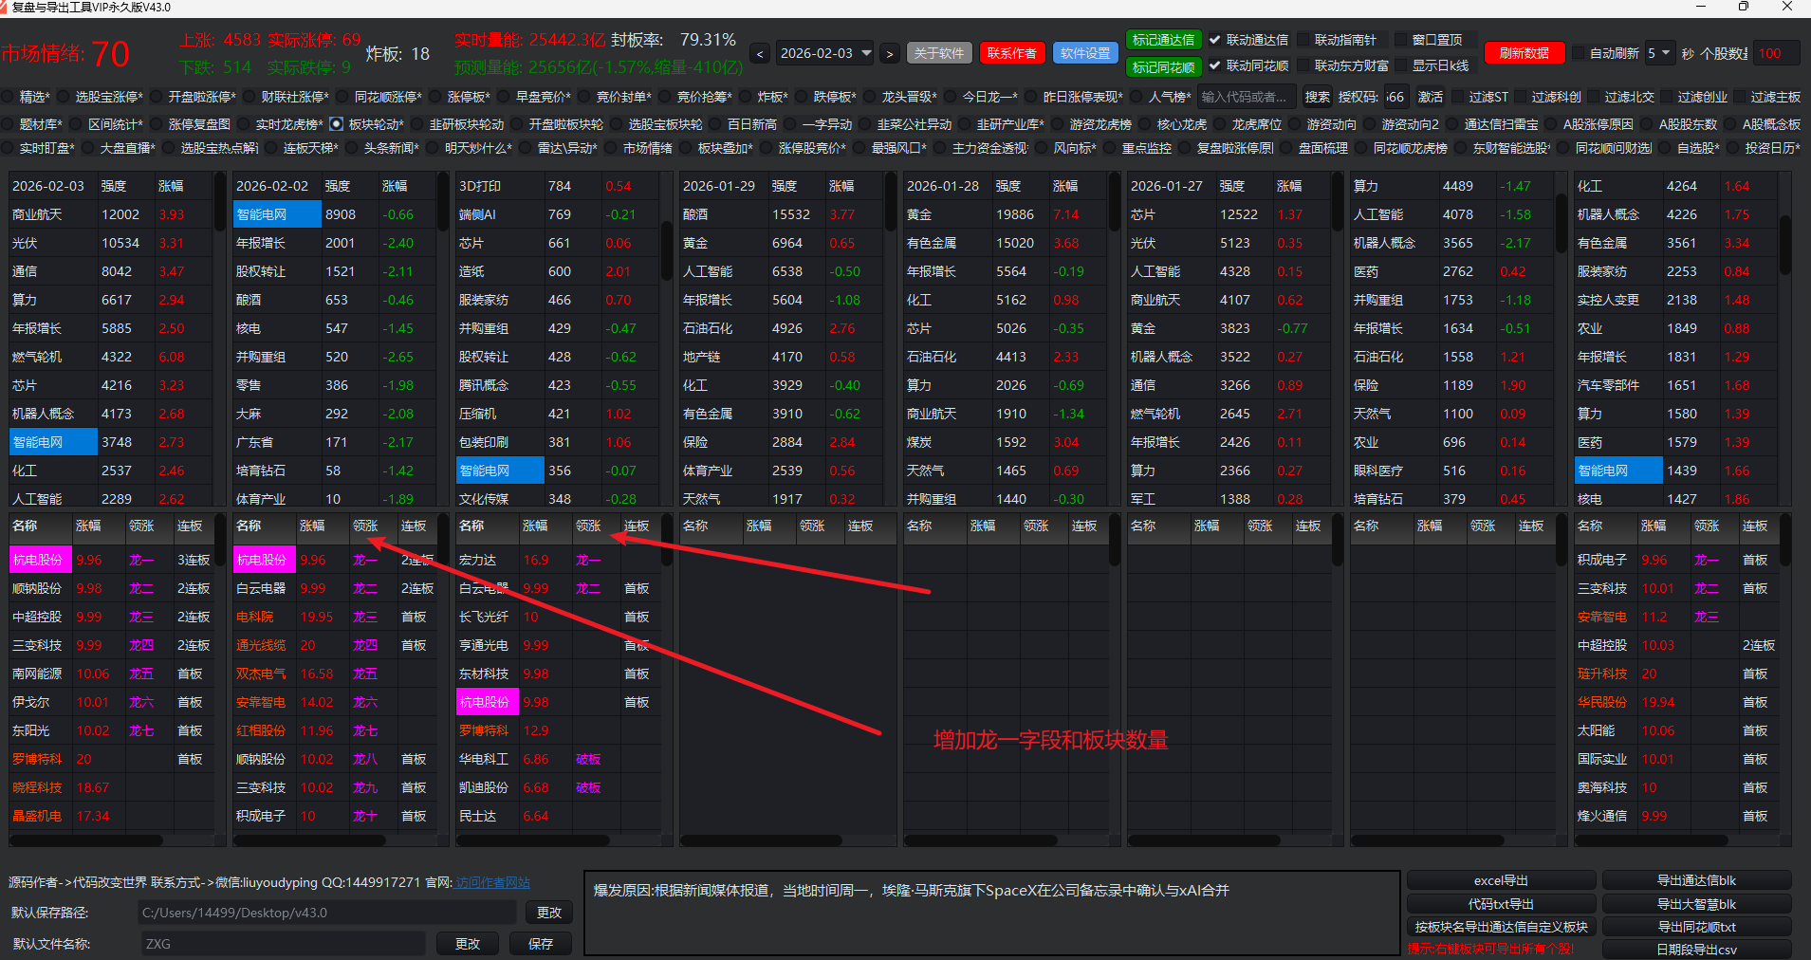Click the 保存 button
The image size is (1811, 960).
(x=541, y=944)
